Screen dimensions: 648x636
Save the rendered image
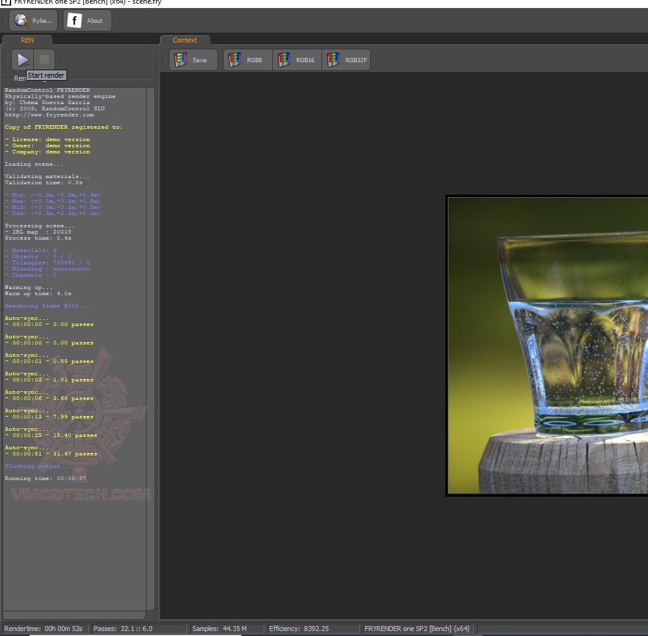pyautogui.click(x=193, y=60)
